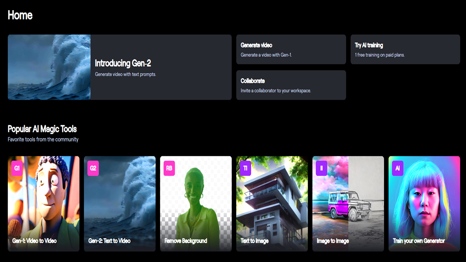Click 'Generate a video with Gen-1.' text
Viewport: 466px width, 262px height.
(x=266, y=55)
